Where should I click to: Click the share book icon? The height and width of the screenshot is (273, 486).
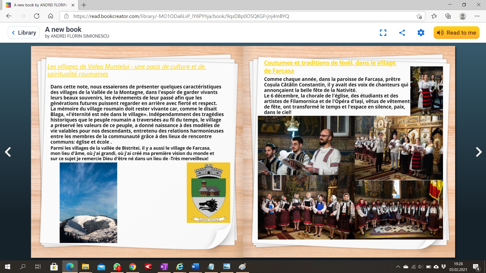click(x=402, y=33)
